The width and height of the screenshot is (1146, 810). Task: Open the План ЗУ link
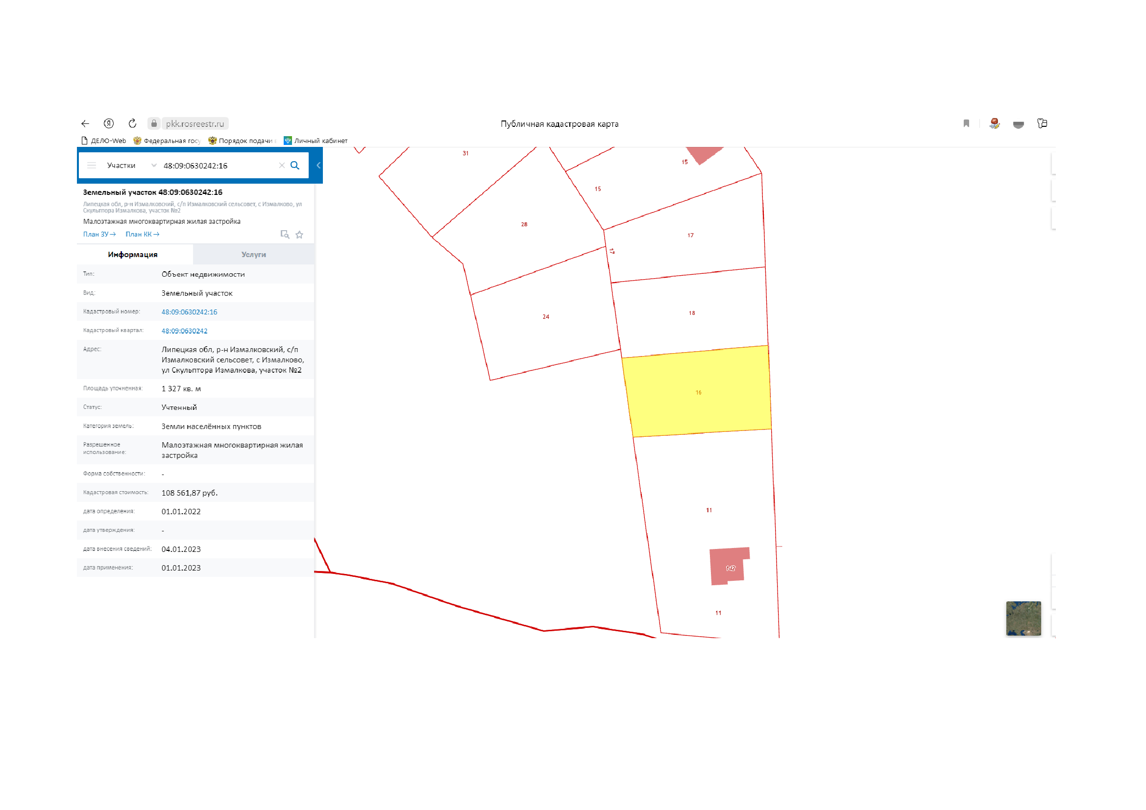(x=99, y=235)
